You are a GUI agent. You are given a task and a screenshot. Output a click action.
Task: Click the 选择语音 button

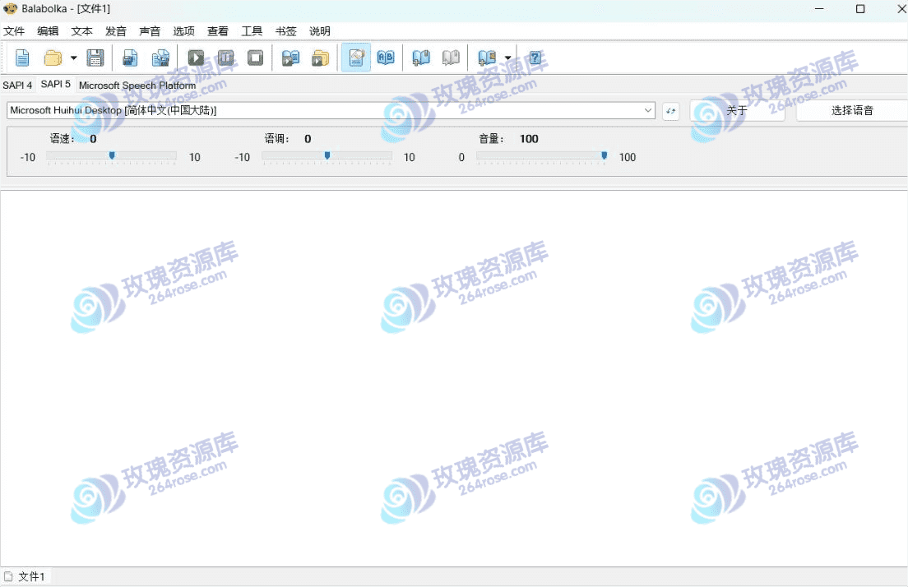(852, 110)
